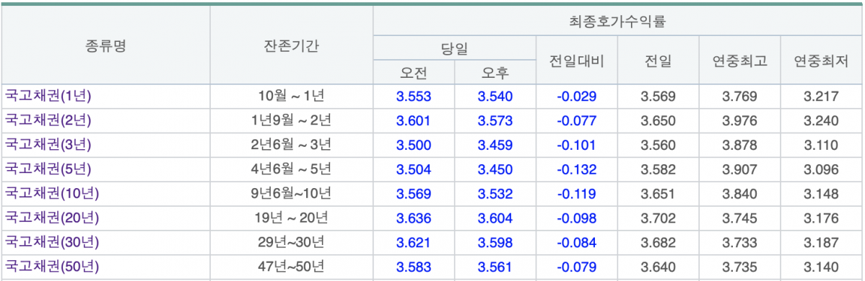Image resolution: width=865 pixels, height=281 pixels.
Task: Select remaining period '1년9월 ~ 2년'
Action: point(291,120)
